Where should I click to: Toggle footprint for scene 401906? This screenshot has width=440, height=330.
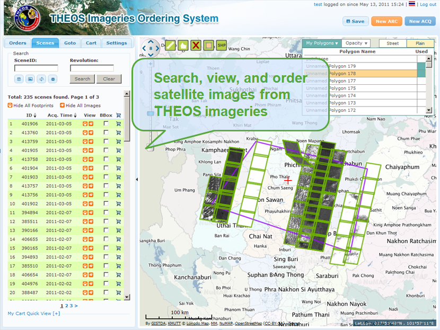(85, 123)
